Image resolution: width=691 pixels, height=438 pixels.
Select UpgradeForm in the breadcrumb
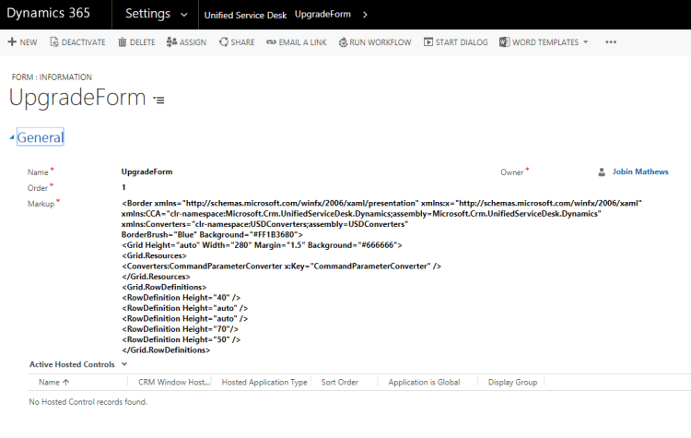[x=322, y=14]
